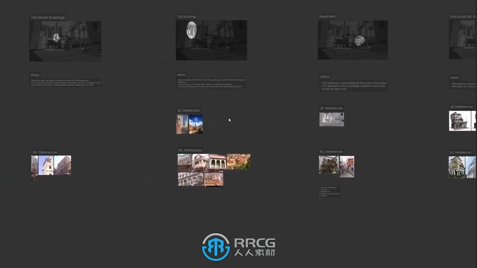477x268 pixels.
Task: Click 'Ideas' label under Industrial BG
Action: 454,77
